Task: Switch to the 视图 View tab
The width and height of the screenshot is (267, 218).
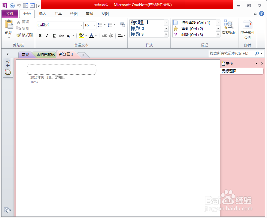Action: pos(105,14)
